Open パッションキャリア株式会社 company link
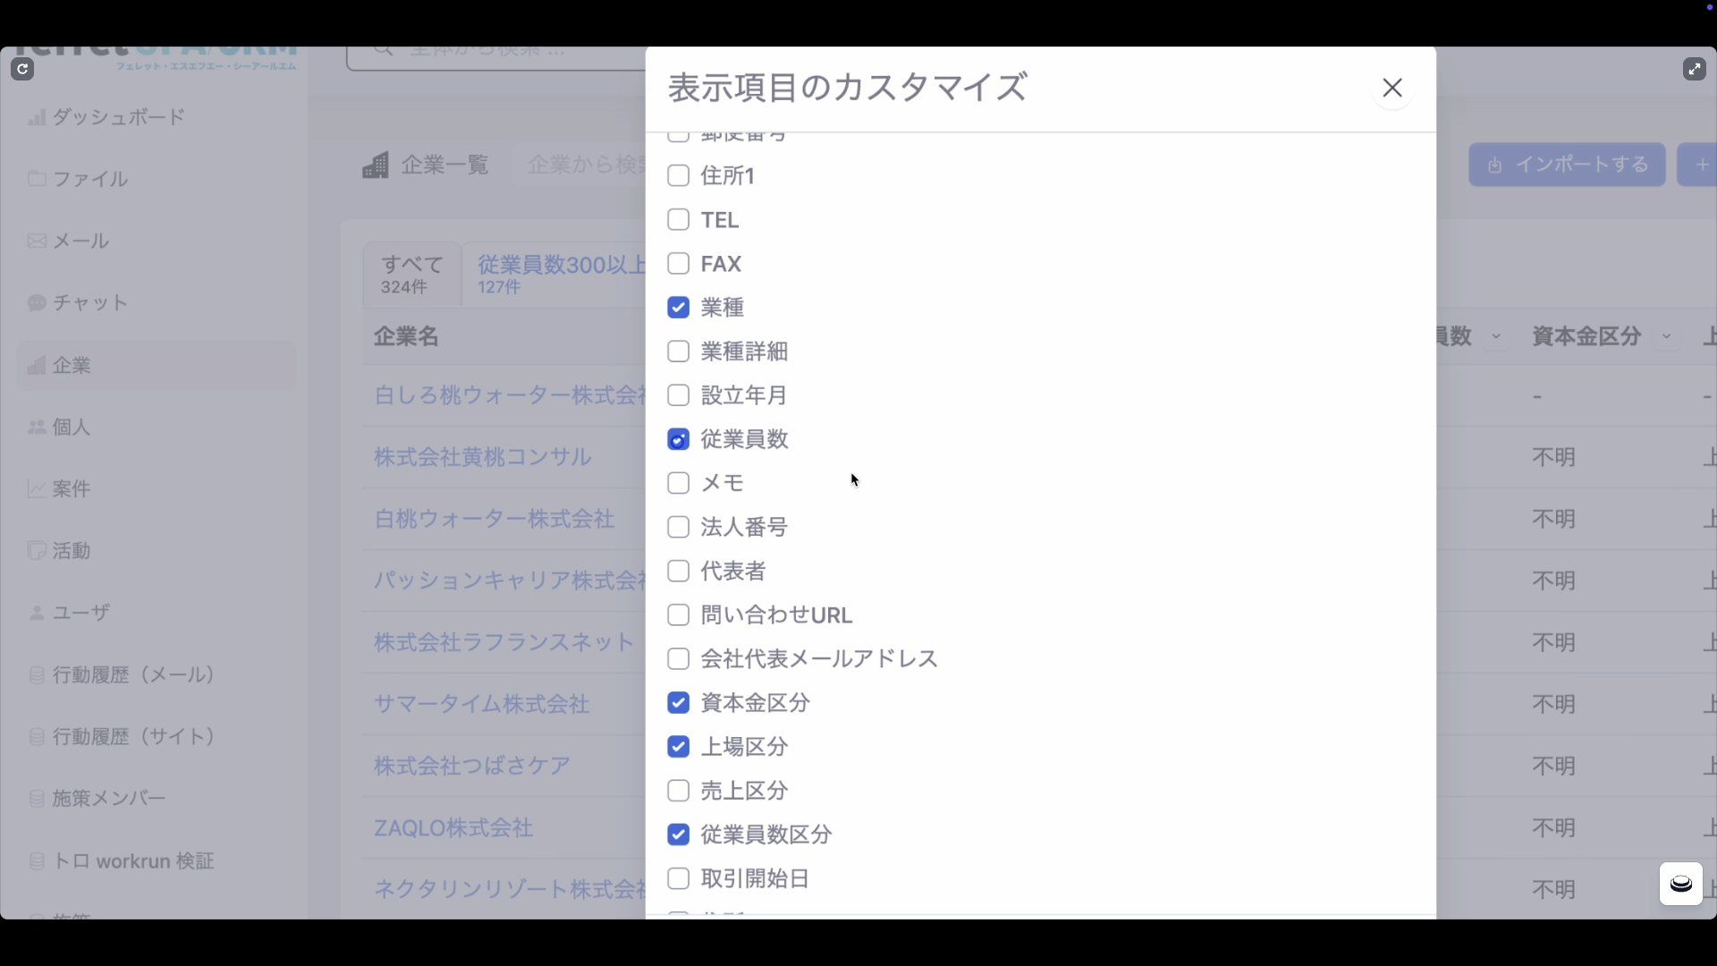This screenshot has width=1717, height=966. point(510,580)
